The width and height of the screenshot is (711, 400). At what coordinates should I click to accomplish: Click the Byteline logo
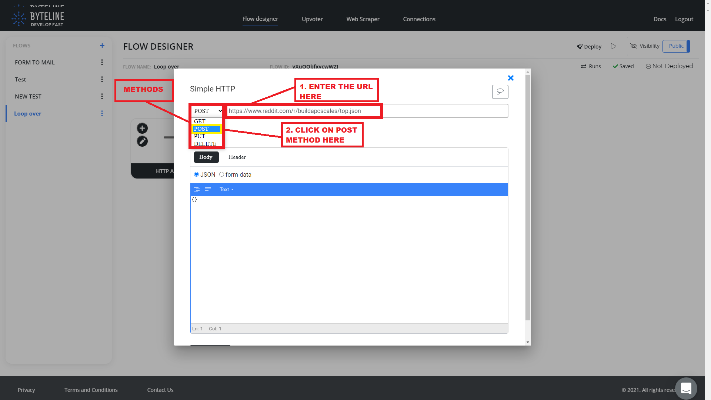37,18
